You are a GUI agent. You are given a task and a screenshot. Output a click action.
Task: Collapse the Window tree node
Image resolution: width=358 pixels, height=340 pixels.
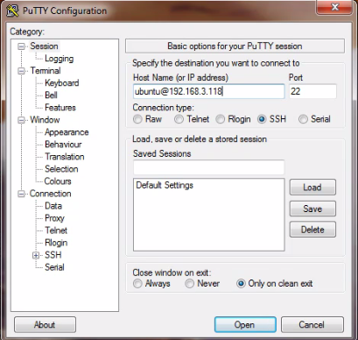tap(21, 120)
